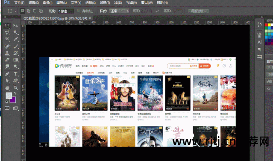Screen dimensions: 273x161
Task: Select the History Brush tool
Action: click(x=16, y=53)
